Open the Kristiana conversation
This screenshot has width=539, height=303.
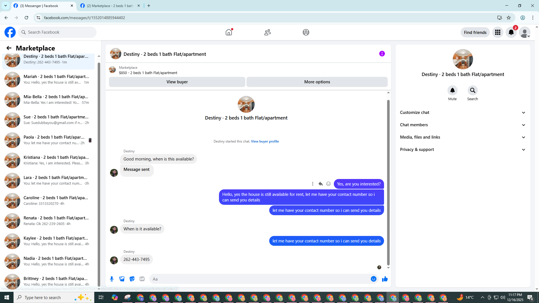coord(48,160)
